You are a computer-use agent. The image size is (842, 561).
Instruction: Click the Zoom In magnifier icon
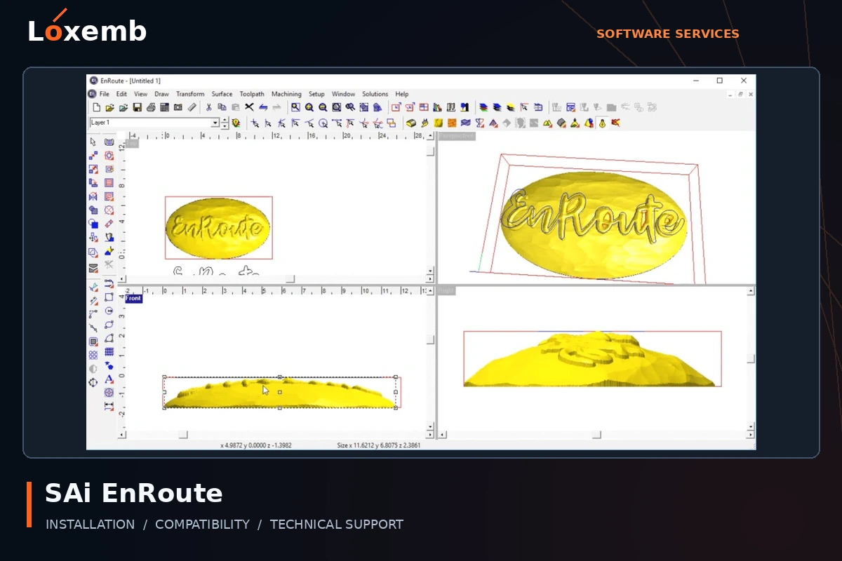tap(309, 107)
